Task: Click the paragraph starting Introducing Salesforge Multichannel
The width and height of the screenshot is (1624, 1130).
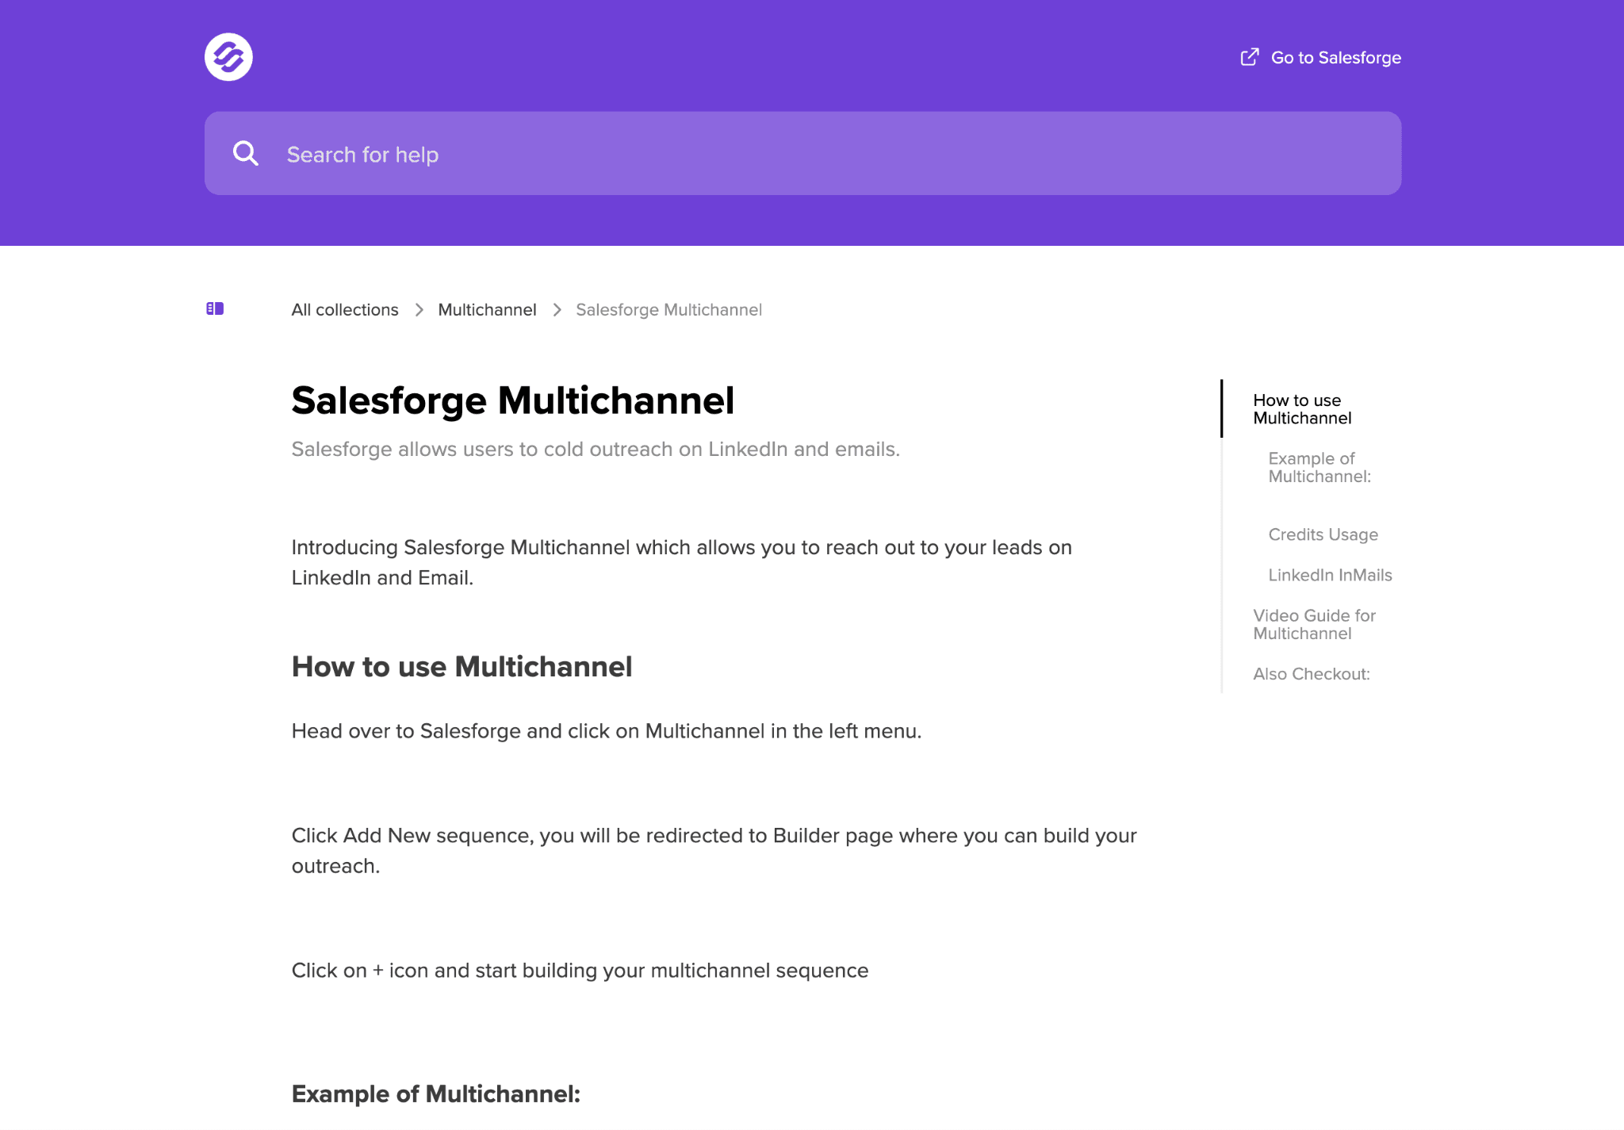Action: 682,562
